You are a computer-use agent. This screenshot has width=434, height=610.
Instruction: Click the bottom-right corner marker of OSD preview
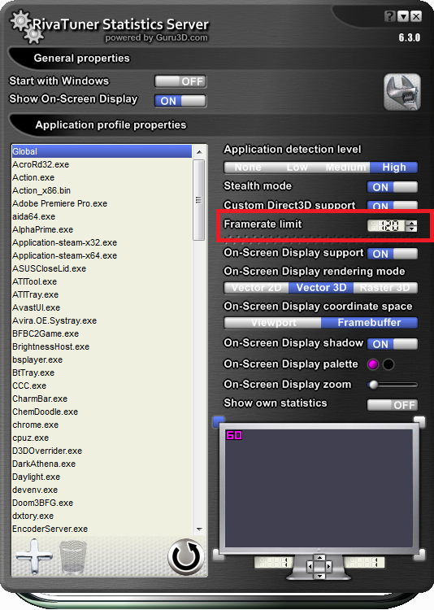(x=419, y=555)
